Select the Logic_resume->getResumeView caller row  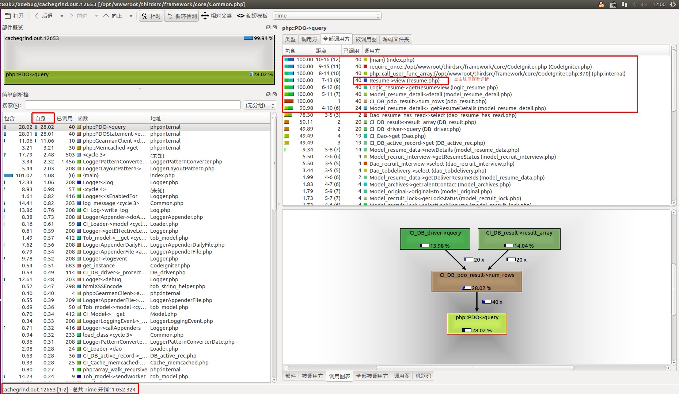coord(476,88)
